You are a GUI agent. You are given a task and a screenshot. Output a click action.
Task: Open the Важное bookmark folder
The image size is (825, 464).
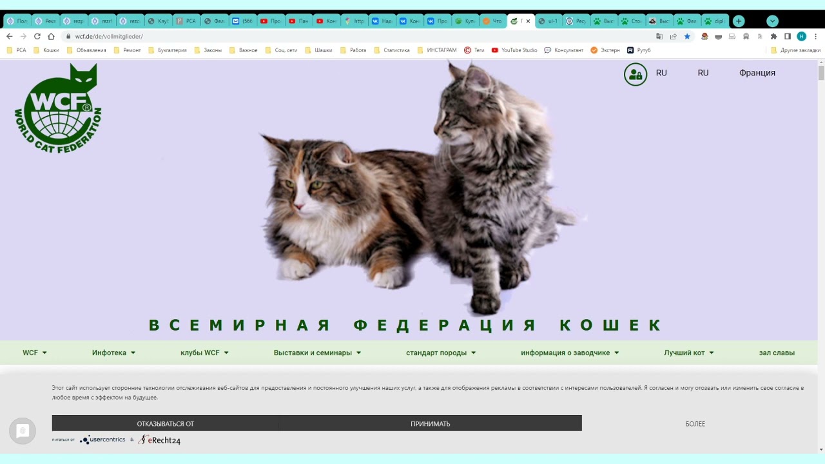pos(243,50)
